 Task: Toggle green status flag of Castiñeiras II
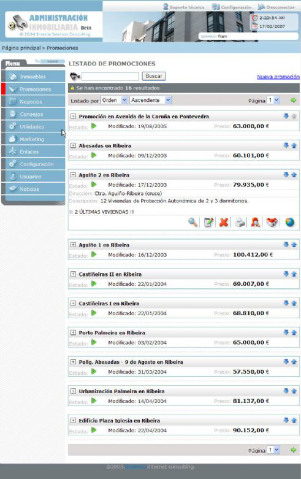(94, 284)
